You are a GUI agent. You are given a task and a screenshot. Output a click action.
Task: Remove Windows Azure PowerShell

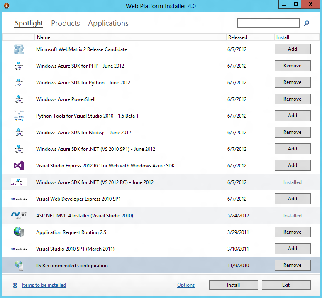click(293, 99)
